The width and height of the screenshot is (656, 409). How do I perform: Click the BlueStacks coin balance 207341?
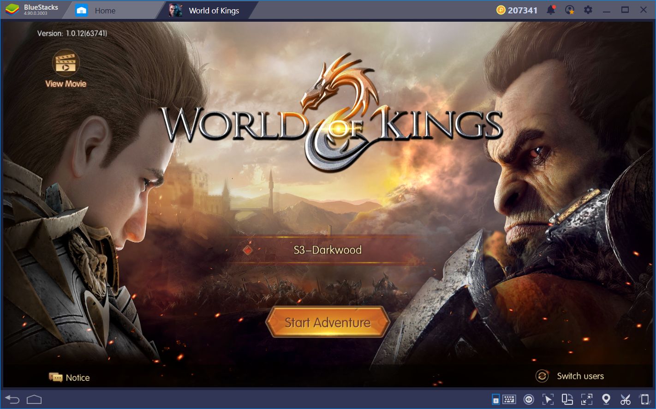pyautogui.click(x=517, y=10)
